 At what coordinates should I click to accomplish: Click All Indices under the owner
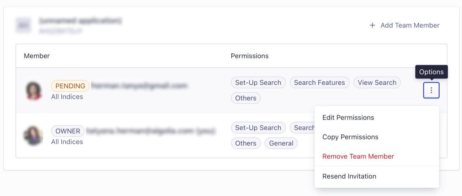pos(67,142)
